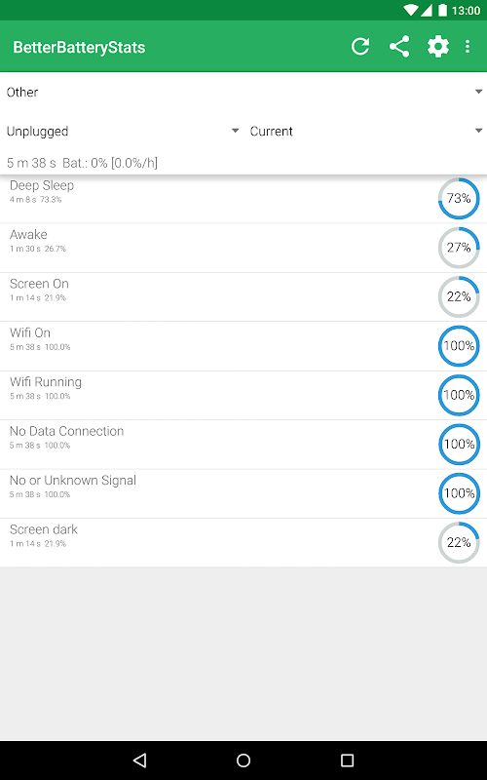This screenshot has width=487, height=780.
Task: Open the Other stat type dropdown
Action: pyautogui.click(x=243, y=92)
